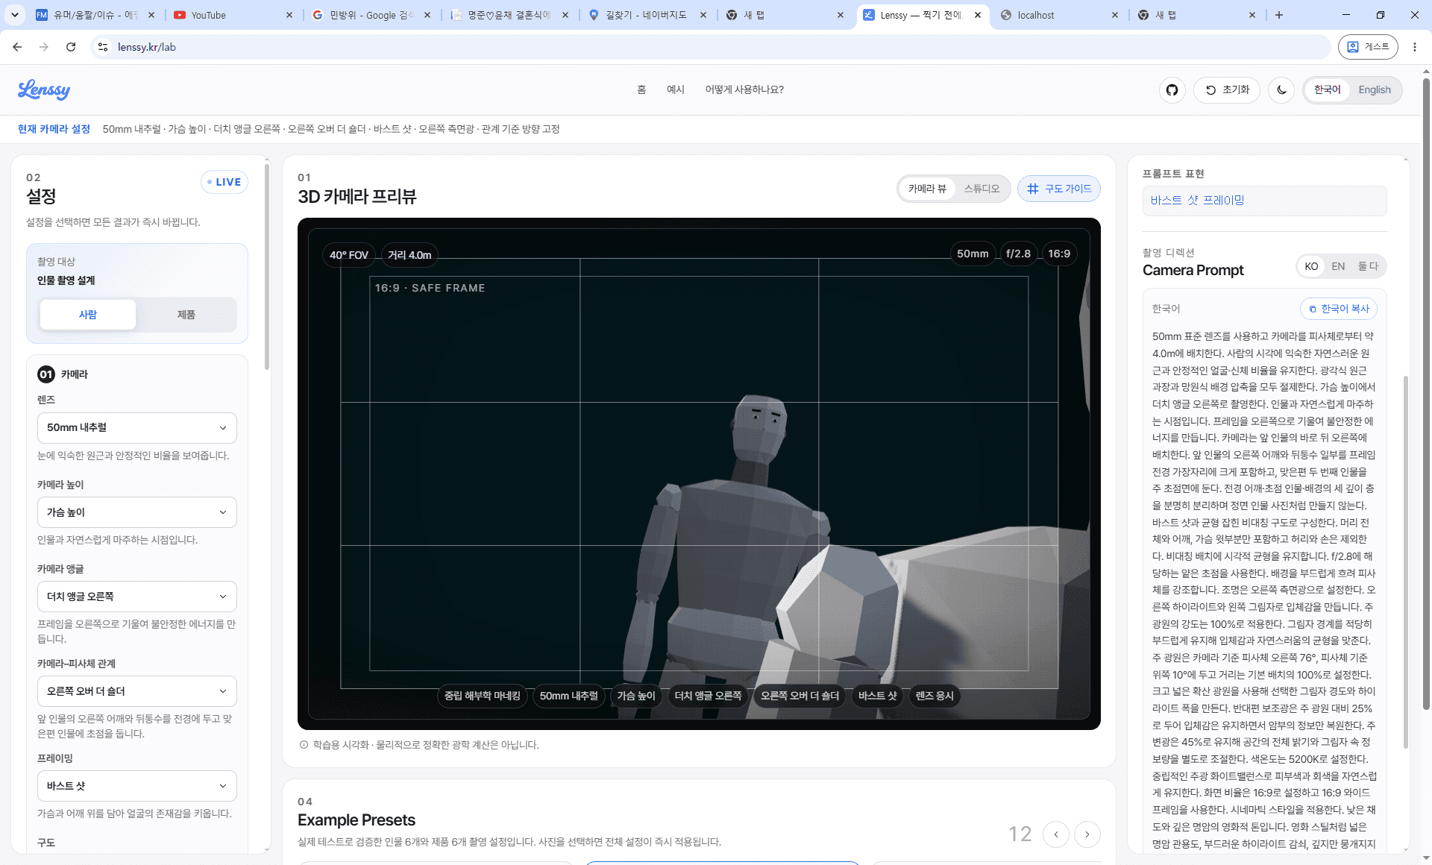The height and width of the screenshot is (865, 1432).
Task: Click the settings panel scrollbar
Action: [x=266, y=268]
